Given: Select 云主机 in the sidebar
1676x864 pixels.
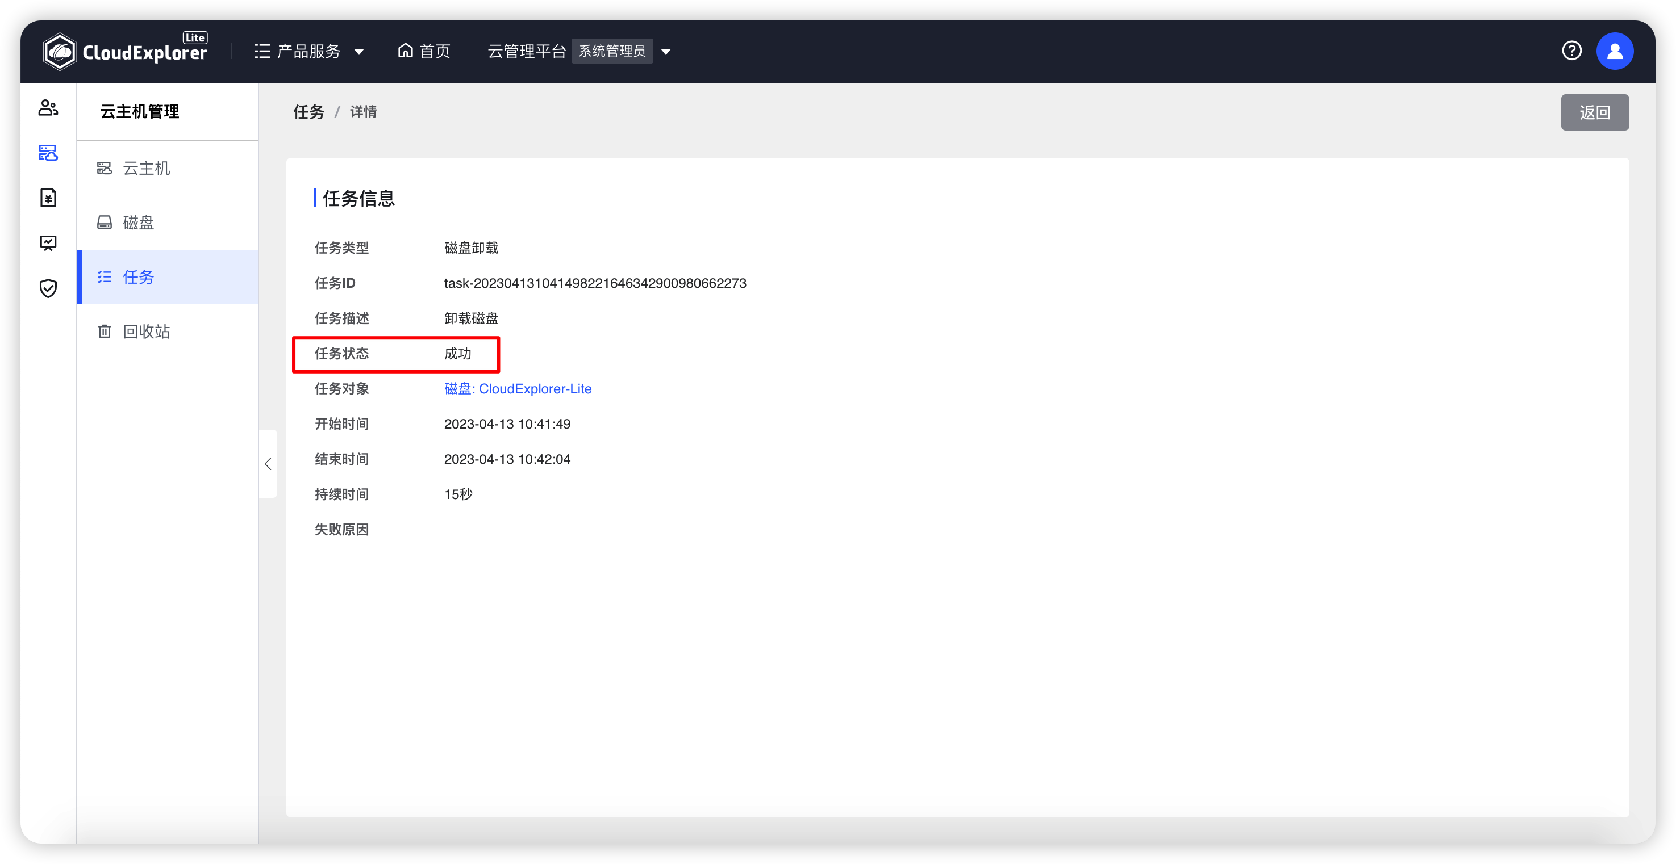Looking at the screenshot, I should pyautogui.click(x=168, y=169).
